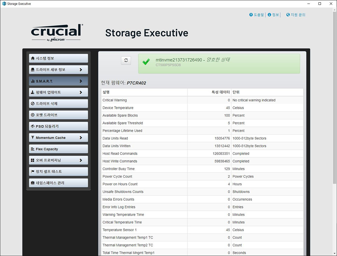Select the Percentage Lifetime Used row label
337x256 pixels.
122,131
